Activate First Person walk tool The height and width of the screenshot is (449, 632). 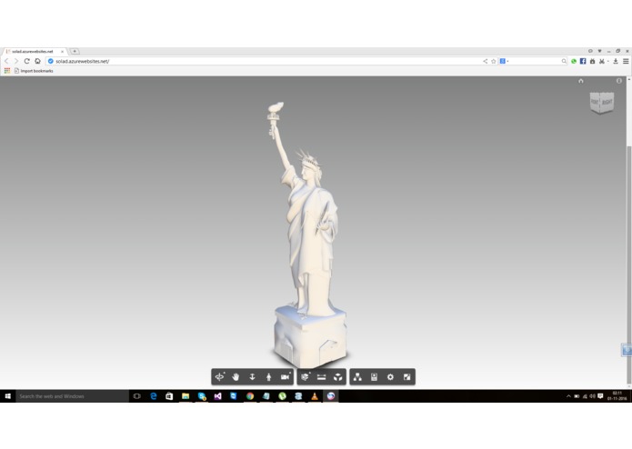[269, 377]
